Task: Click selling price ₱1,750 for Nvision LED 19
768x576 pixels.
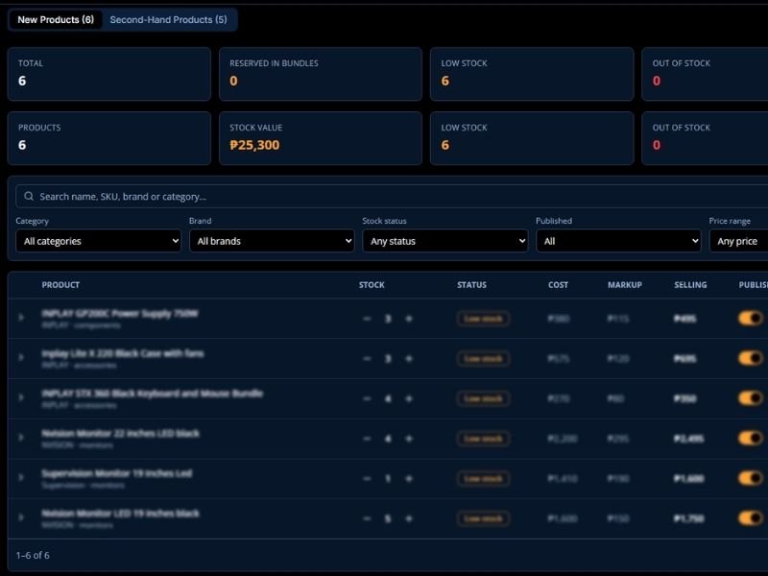Action: pos(688,518)
